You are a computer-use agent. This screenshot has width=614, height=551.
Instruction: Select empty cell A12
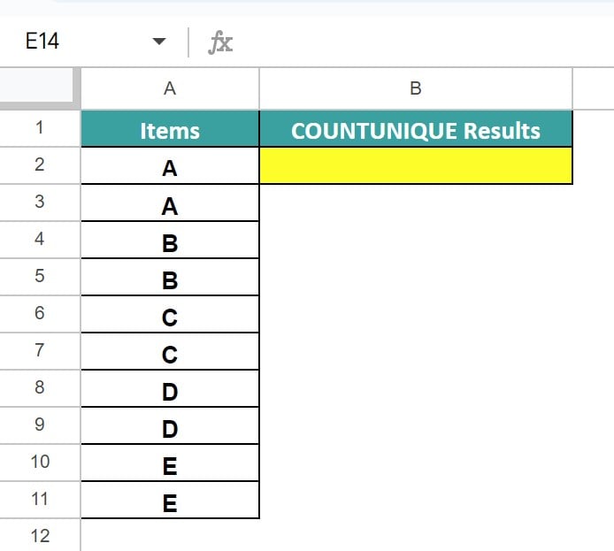pos(170,535)
